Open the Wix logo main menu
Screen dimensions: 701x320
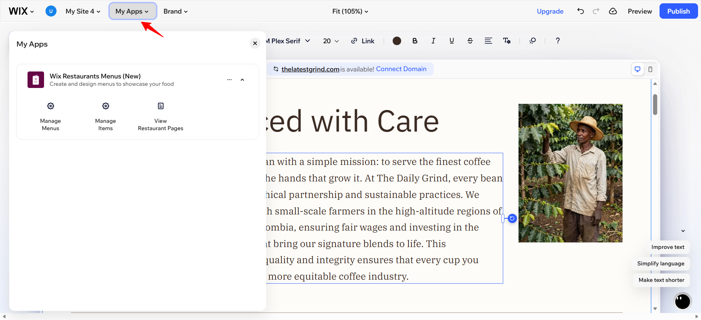pyautogui.click(x=21, y=11)
